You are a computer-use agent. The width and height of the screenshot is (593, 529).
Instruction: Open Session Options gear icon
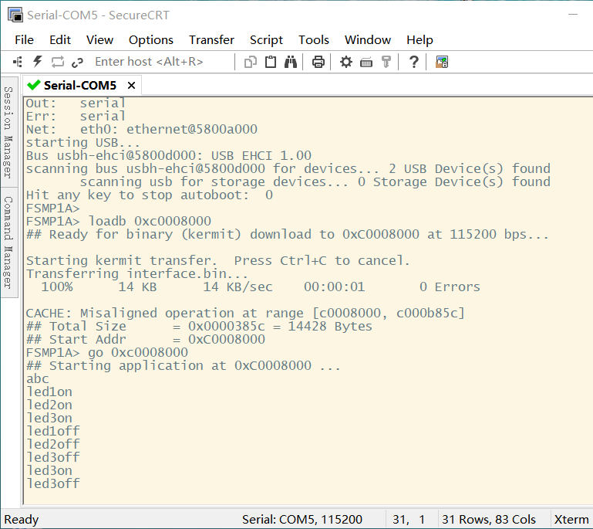coord(345,62)
